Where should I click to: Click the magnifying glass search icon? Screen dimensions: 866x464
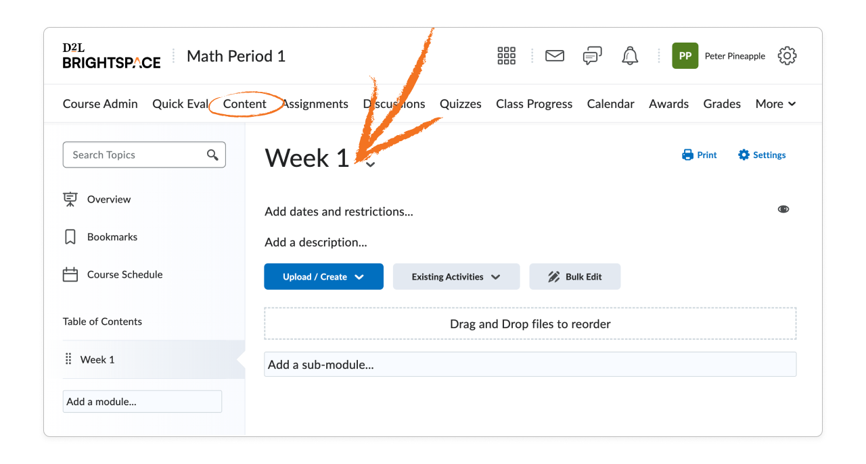(x=213, y=155)
